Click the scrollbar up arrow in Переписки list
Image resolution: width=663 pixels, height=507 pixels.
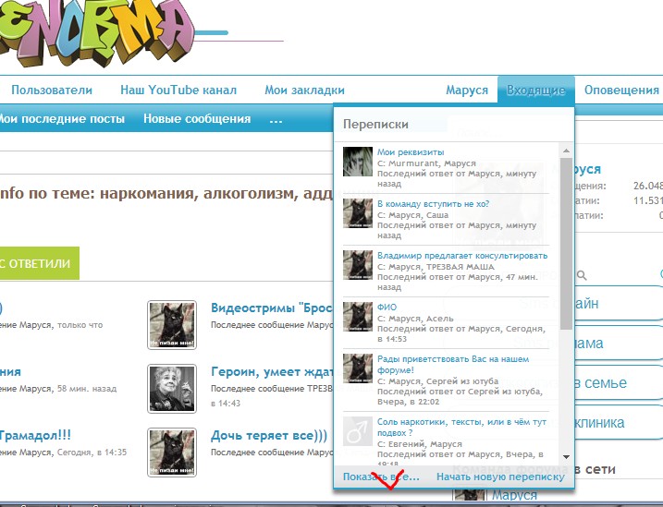click(x=565, y=151)
